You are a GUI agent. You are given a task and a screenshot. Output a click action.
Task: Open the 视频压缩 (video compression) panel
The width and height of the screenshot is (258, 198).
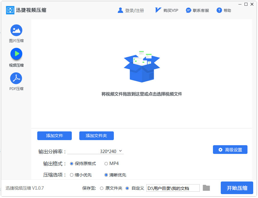[16, 54]
